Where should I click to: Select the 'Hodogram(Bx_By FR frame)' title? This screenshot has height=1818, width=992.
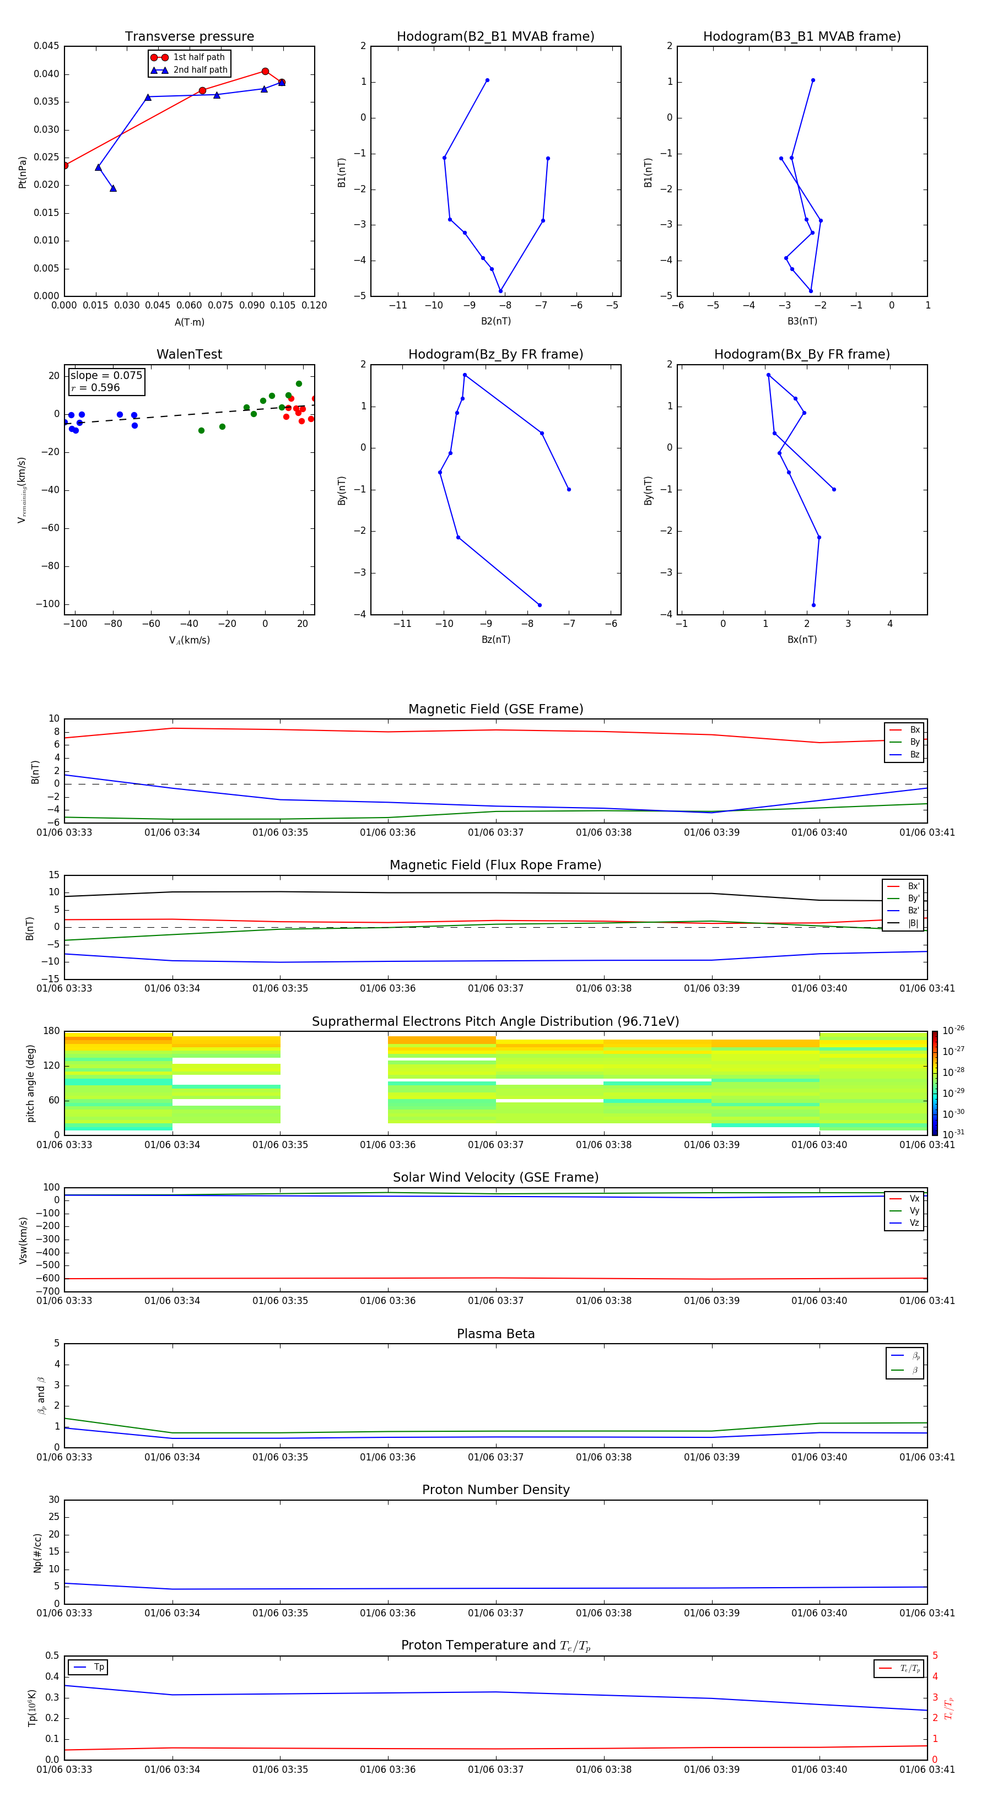pyautogui.click(x=802, y=354)
